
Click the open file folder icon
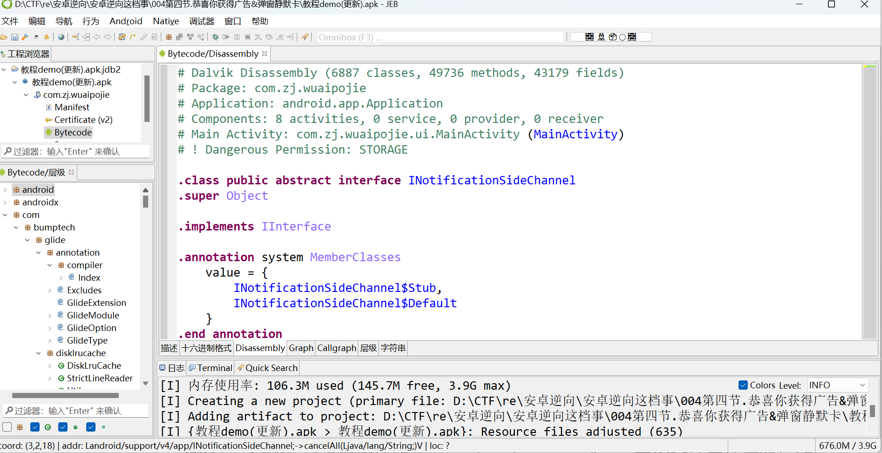click(4, 37)
